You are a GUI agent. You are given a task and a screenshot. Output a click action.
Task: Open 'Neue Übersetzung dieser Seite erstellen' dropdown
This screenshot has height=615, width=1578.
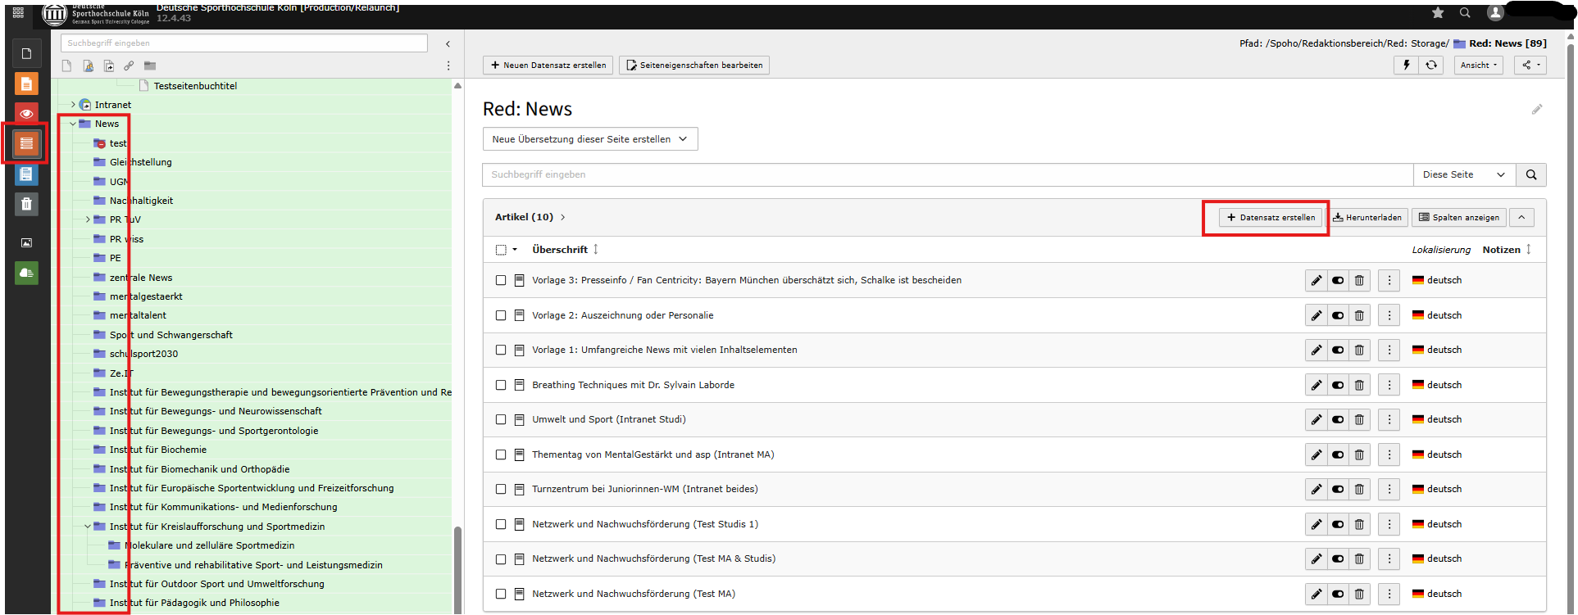(x=589, y=139)
